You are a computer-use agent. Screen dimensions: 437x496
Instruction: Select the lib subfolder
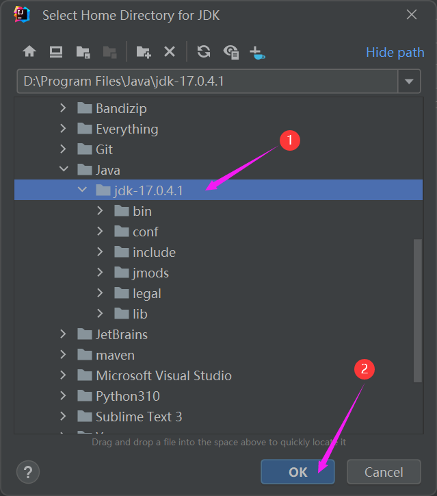tap(218, 314)
